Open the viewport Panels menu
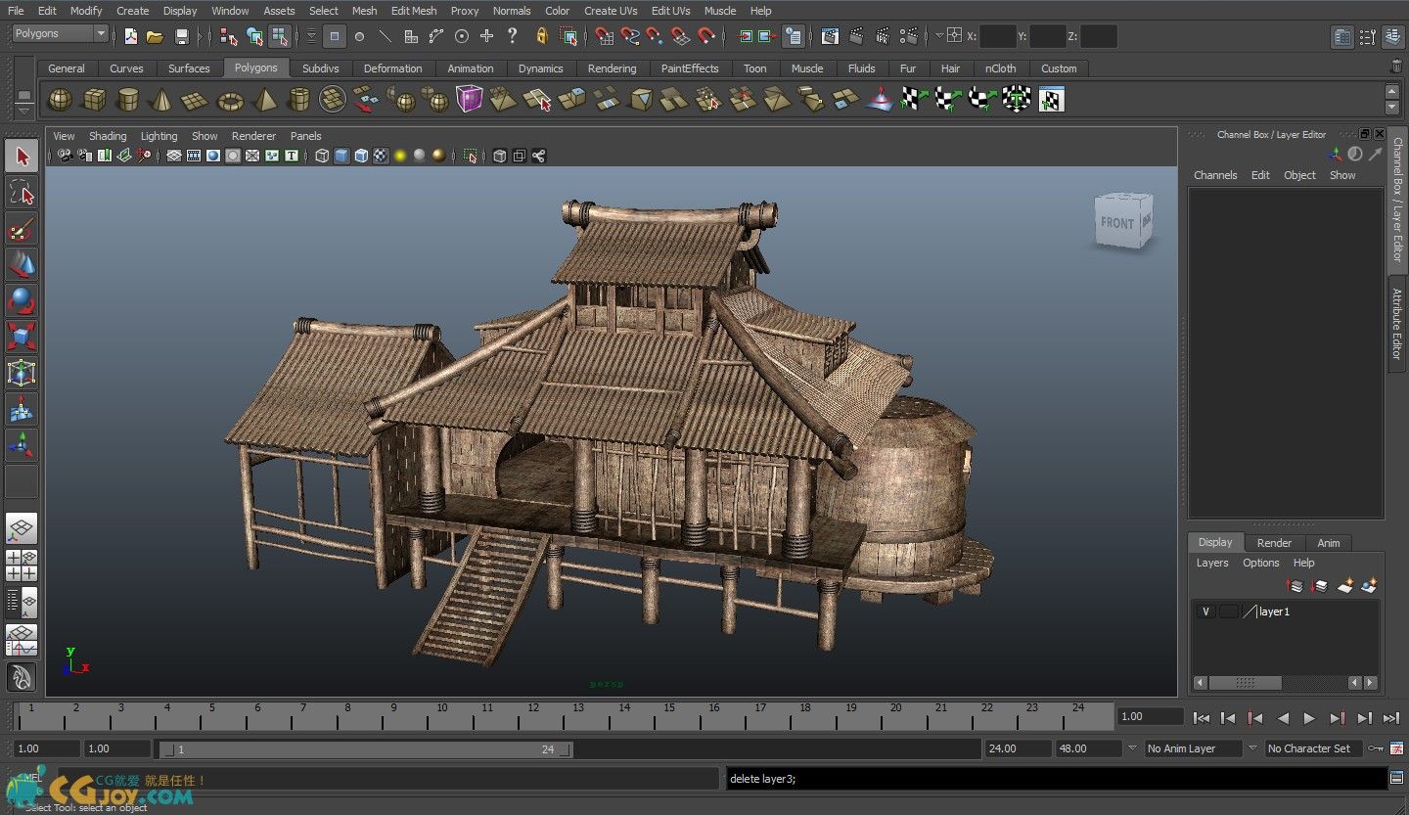The image size is (1409, 815). tap(305, 136)
